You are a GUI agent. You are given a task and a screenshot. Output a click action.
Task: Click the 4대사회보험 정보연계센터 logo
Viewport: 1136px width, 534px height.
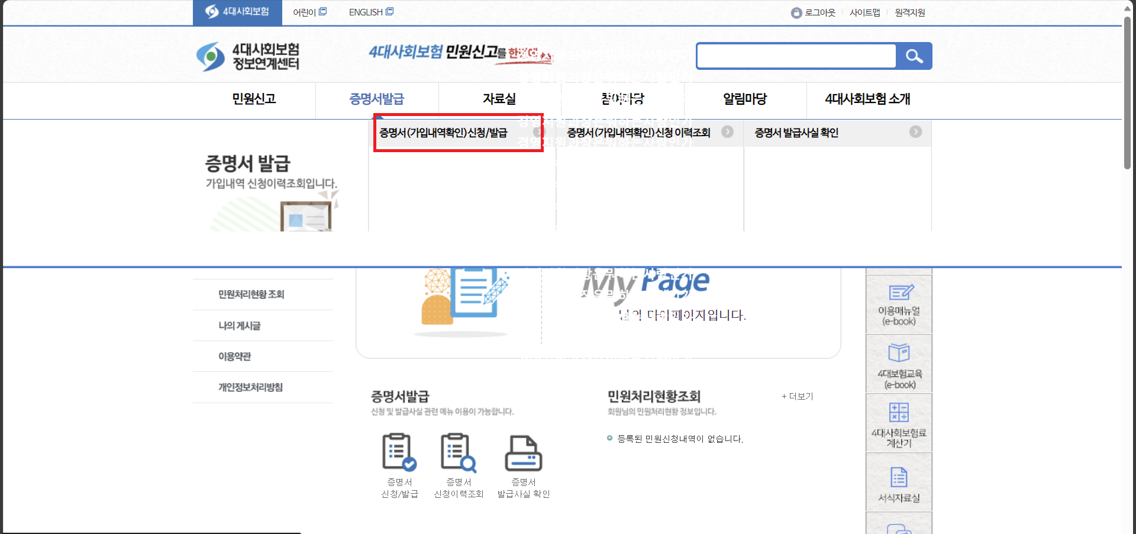246,55
